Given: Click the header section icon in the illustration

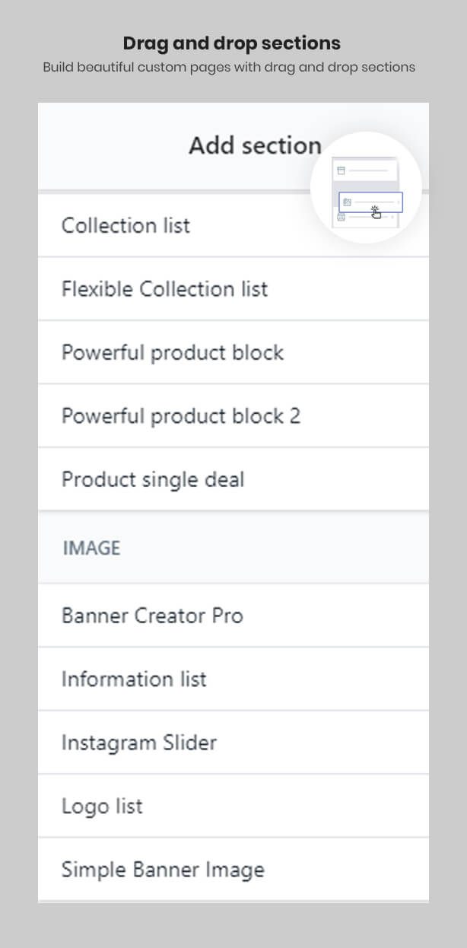Looking at the screenshot, I should click(341, 170).
